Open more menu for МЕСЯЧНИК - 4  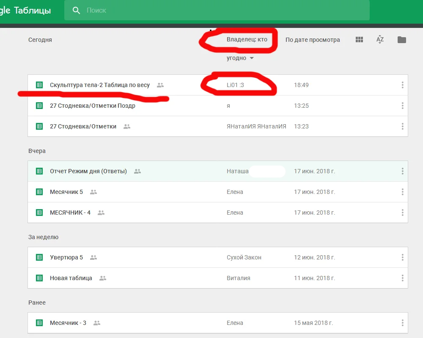click(403, 213)
